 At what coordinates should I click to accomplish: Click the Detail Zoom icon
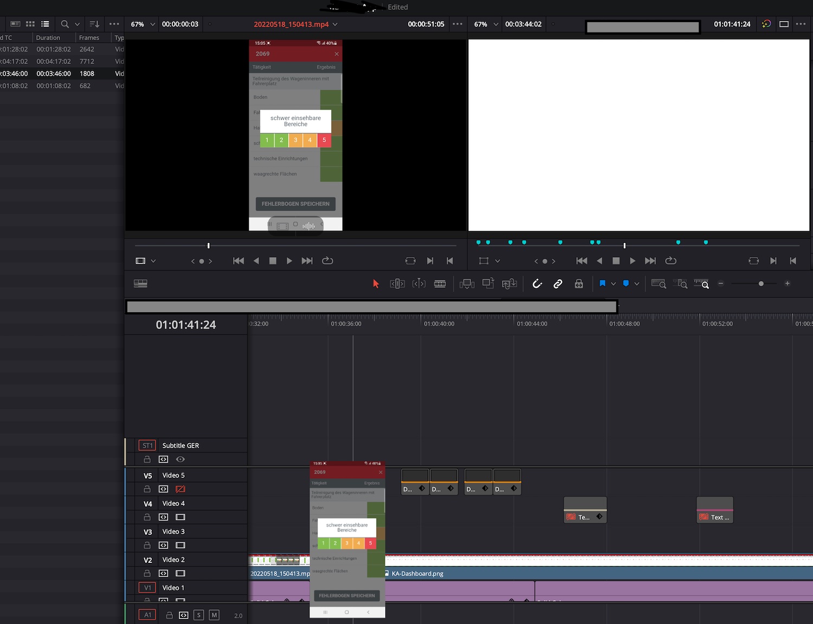pyautogui.click(x=680, y=284)
